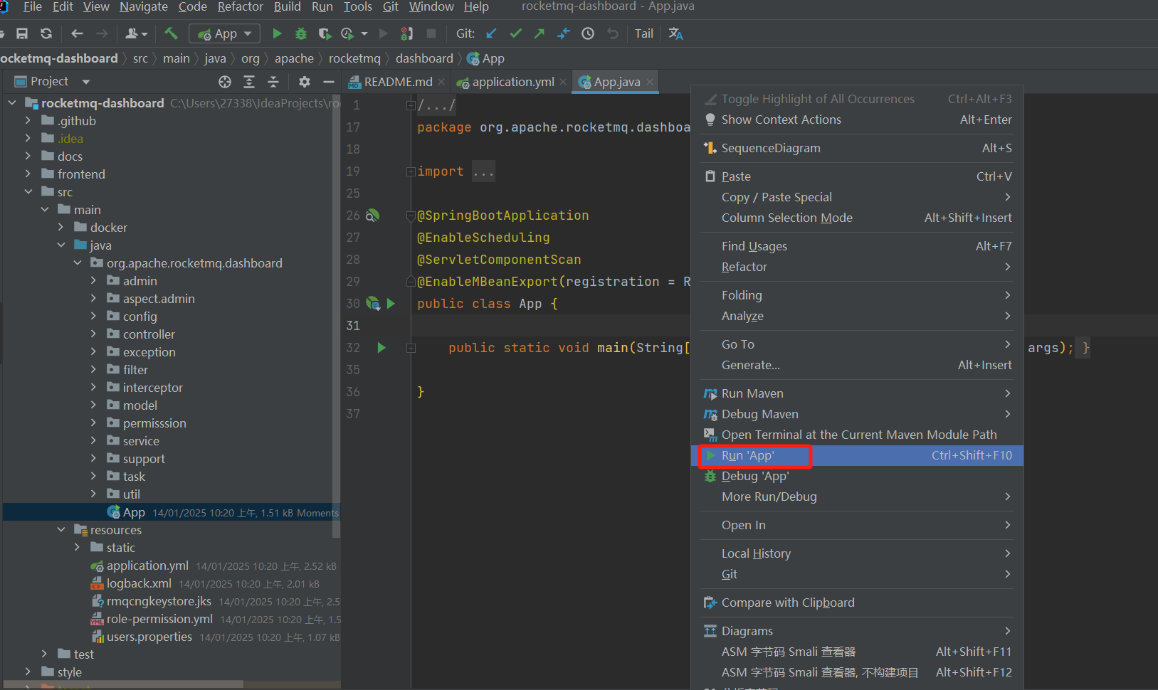Image resolution: width=1158 pixels, height=690 pixels.
Task: Click the Spring bean gutter icon on line 26
Action: click(372, 216)
